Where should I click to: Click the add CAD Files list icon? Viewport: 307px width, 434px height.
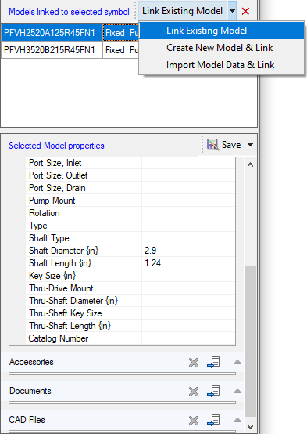[x=213, y=420]
